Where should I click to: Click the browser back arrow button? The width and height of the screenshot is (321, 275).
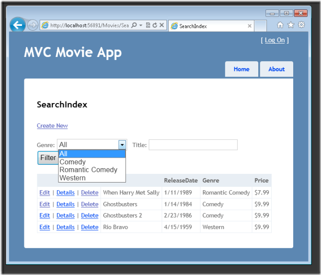tap(18, 25)
